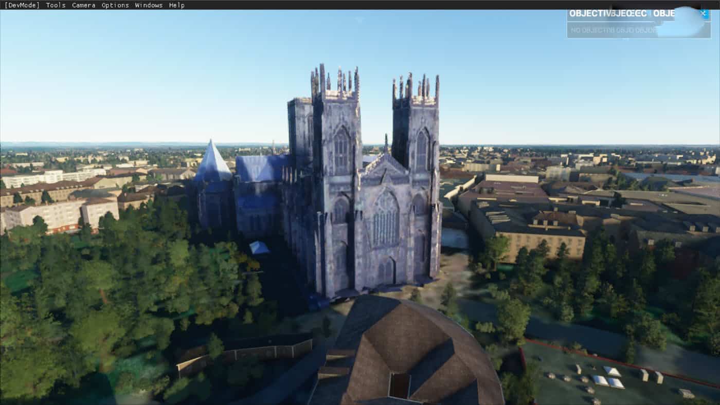Image resolution: width=720 pixels, height=405 pixels.
Task: Close the Objectives panel with the X
Action: point(704,13)
